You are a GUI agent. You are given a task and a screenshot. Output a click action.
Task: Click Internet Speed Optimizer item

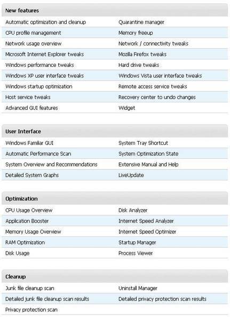pyautogui.click(x=147, y=232)
